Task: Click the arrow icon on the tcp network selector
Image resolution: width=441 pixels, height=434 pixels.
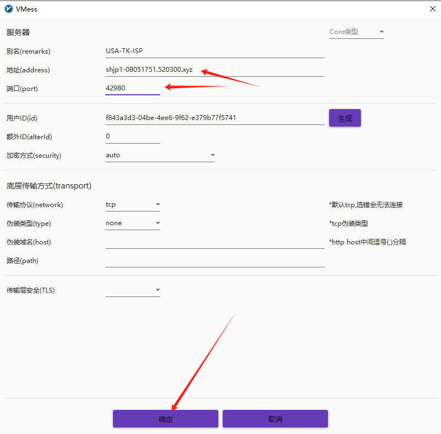Action: pyautogui.click(x=157, y=204)
